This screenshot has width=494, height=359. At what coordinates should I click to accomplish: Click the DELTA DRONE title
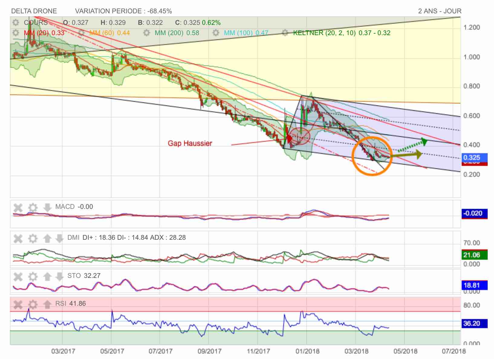click(34, 11)
